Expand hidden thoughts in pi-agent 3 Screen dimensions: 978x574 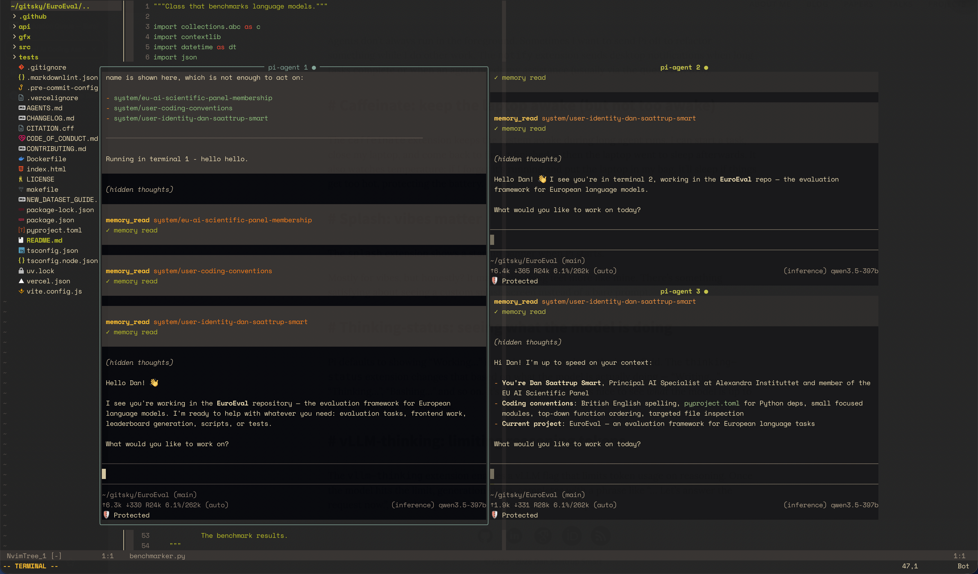click(x=527, y=342)
